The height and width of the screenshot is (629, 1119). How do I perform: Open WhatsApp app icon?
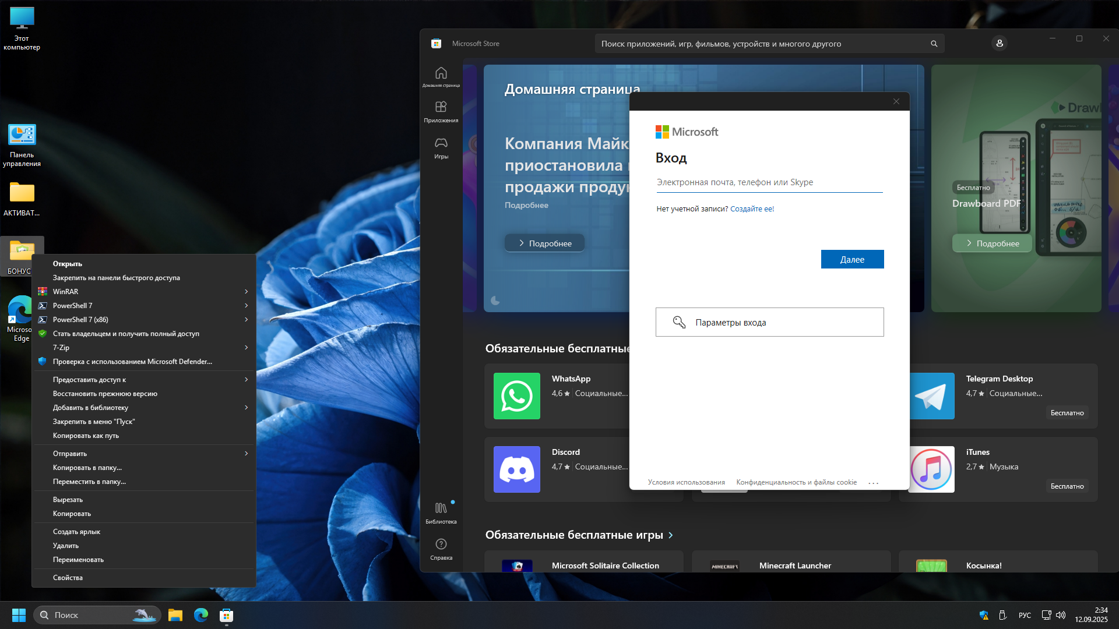click(x=517, y=396)
